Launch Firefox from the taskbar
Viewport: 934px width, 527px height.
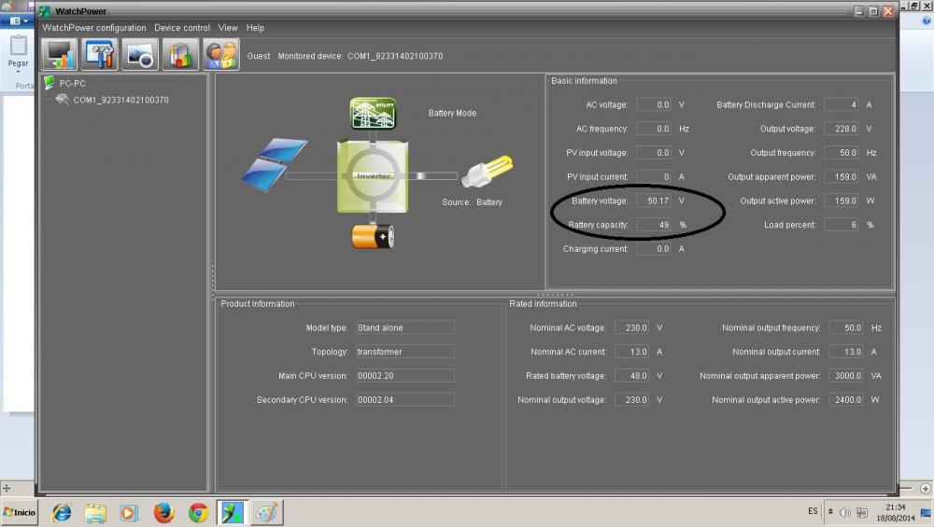[163, 512]
